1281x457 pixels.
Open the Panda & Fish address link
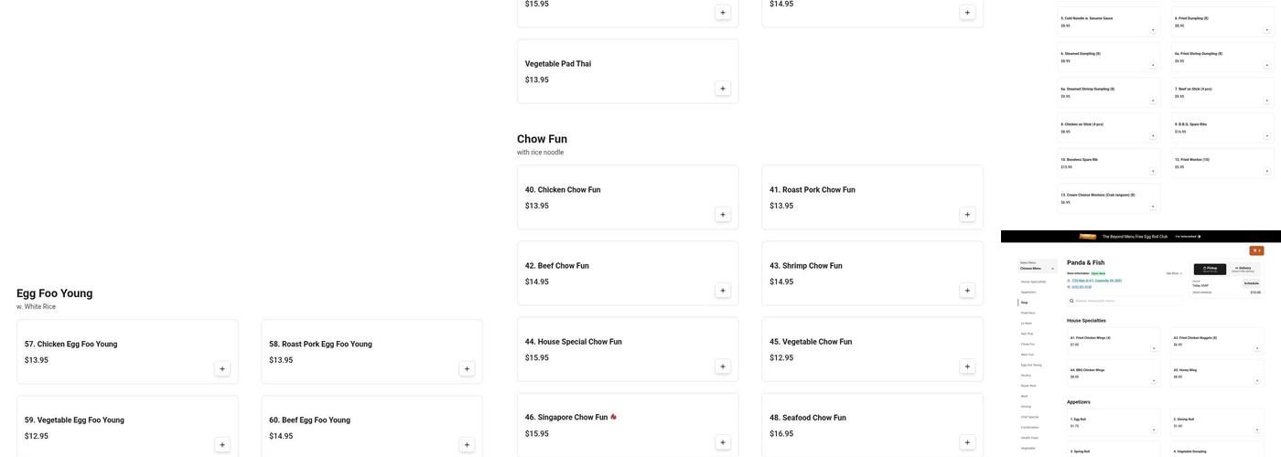(x=1096, y=281)
